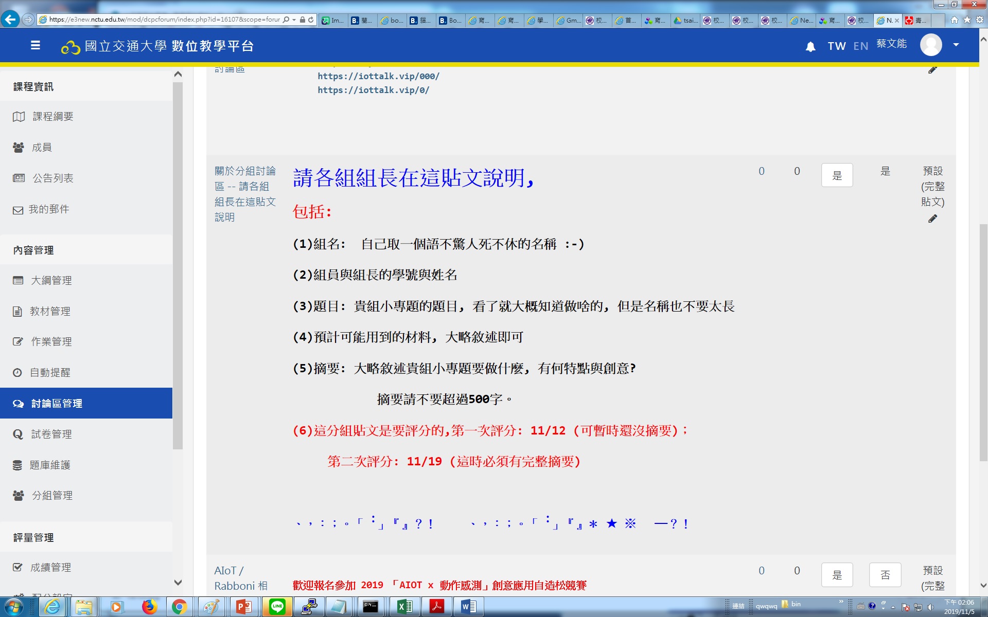Click the 作業管理 edit icon
This screenshot has height=617, width=988.
(x=18, y=341)
